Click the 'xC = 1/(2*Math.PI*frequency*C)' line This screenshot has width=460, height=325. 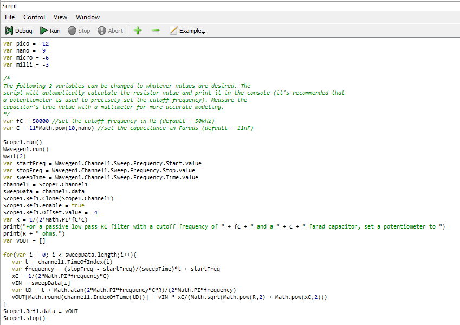(61, 276)
